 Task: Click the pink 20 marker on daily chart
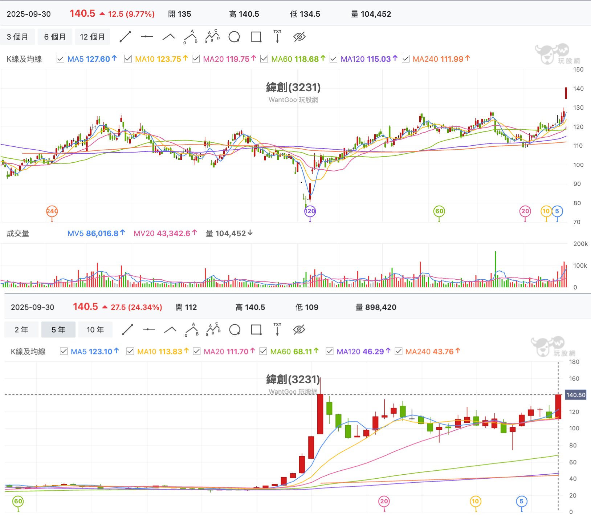525,211
